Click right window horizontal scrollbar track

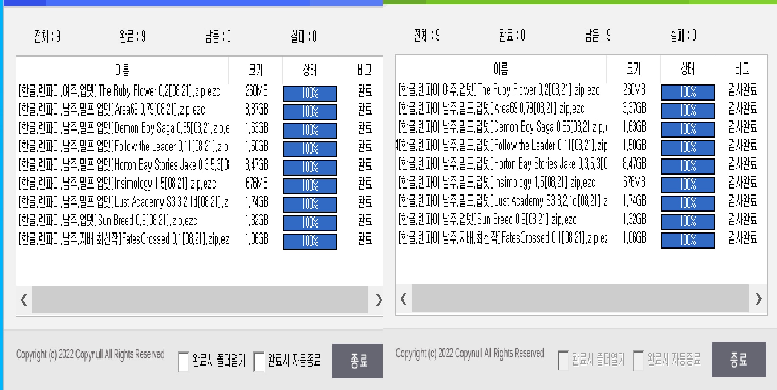click(x=580, y=298)
